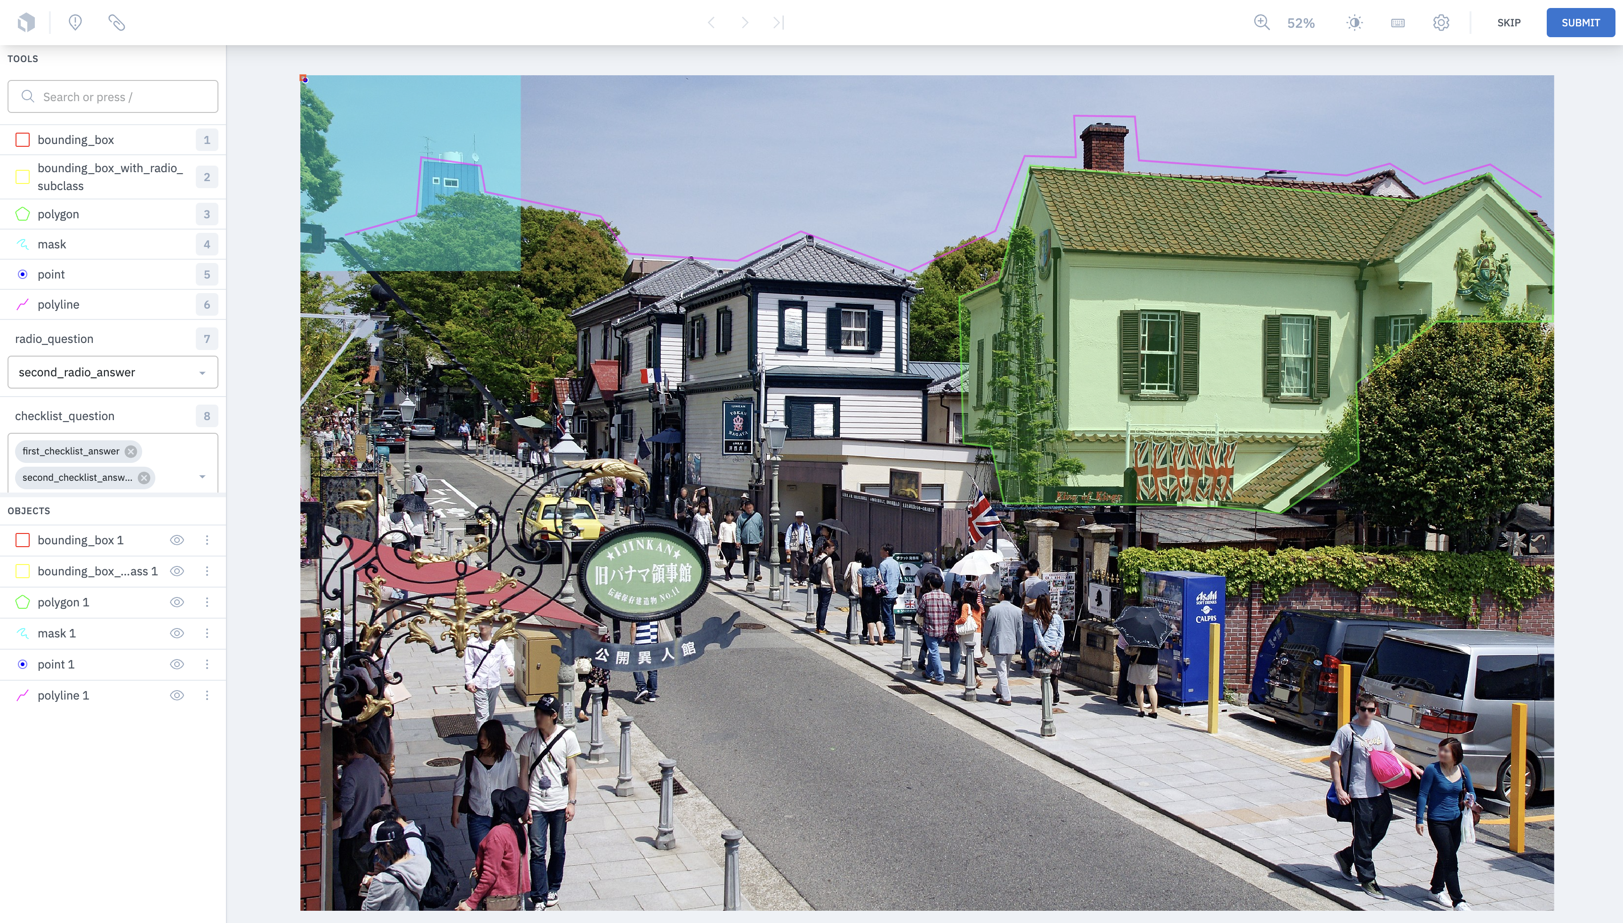Click the SKIP button
This screenshot has width=1623, height=923.
pos(1508,23)
